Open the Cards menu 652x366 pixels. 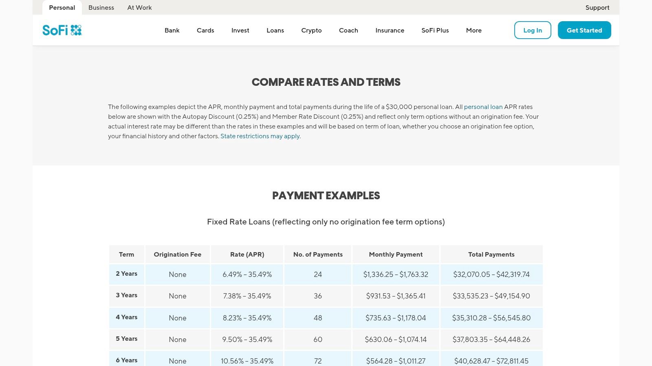pyautogui.click(x=205, y=30)
